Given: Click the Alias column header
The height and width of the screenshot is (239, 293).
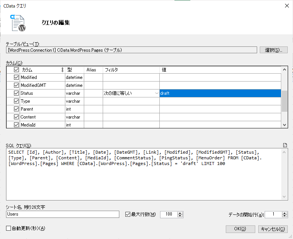Looking at the screenshot, I should pyautogui.click(x=93, y=70).
